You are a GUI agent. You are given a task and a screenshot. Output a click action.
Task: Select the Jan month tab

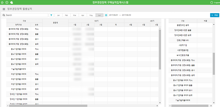pos(59,15)
